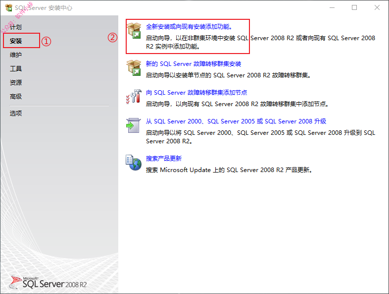Click the add node tools icon
The height and width of the screenshot is (294, 389).
134,96
